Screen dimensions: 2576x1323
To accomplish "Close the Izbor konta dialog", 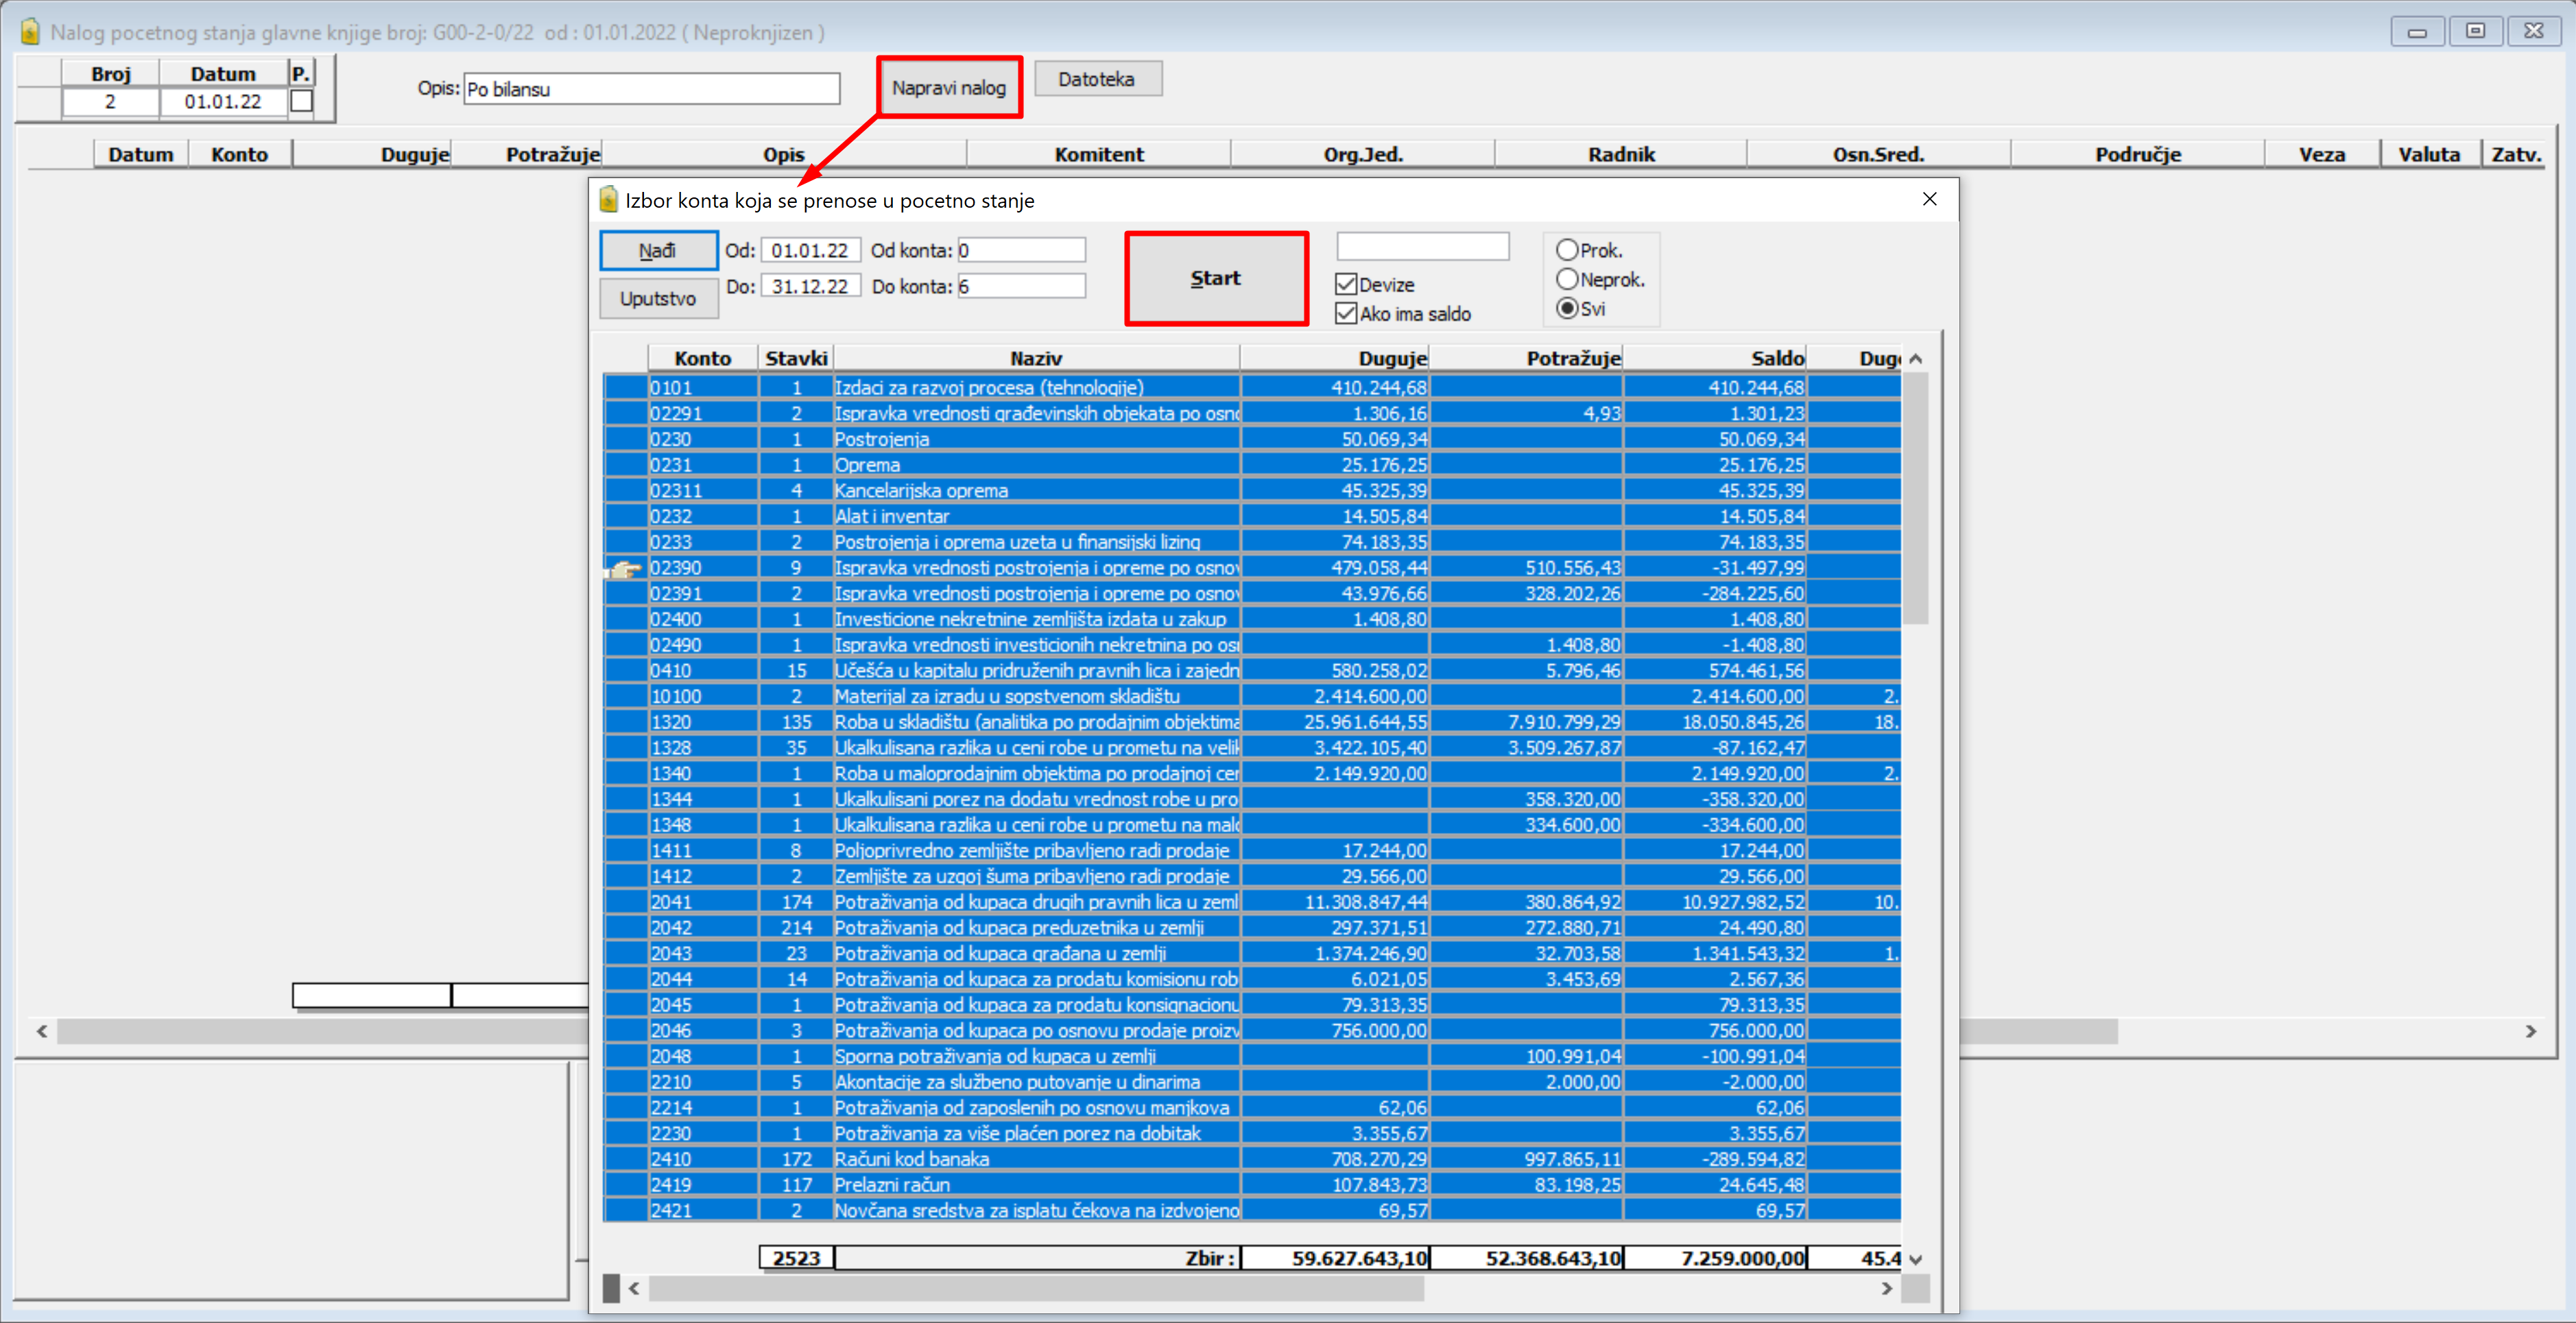I will [1929, 200].
